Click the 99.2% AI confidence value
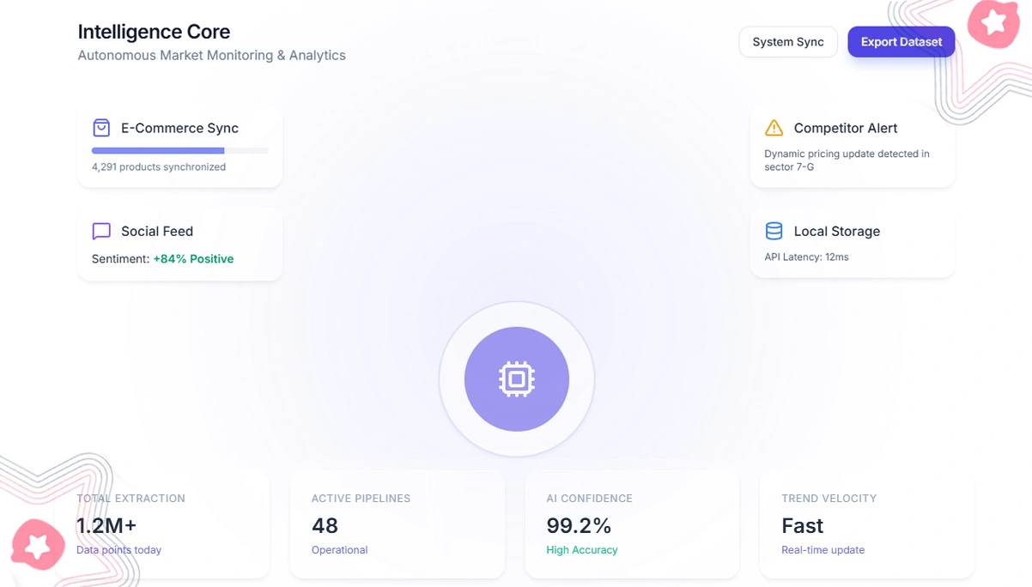The width and height of the screenshot is (1032, 587). 579,525
